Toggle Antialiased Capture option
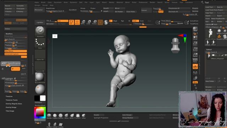Viewport: 227px width, 128px height. tap(16, 54)
